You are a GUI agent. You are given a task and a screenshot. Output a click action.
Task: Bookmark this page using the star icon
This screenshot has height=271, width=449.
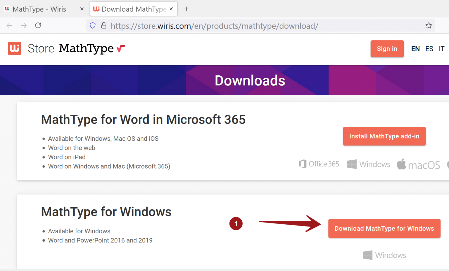click(429, 26)
